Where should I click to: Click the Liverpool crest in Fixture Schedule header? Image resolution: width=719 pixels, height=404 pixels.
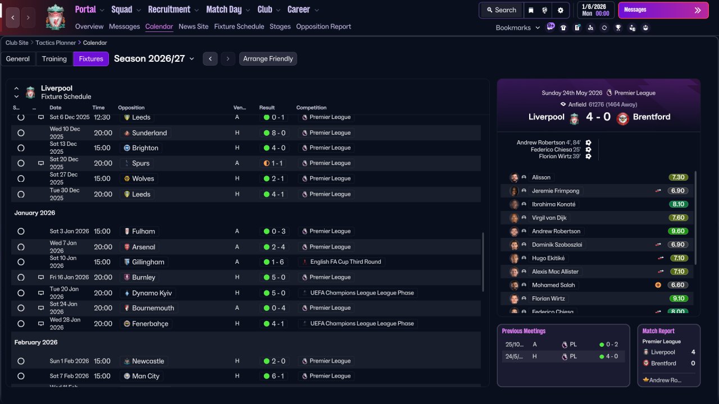(30, 92)
